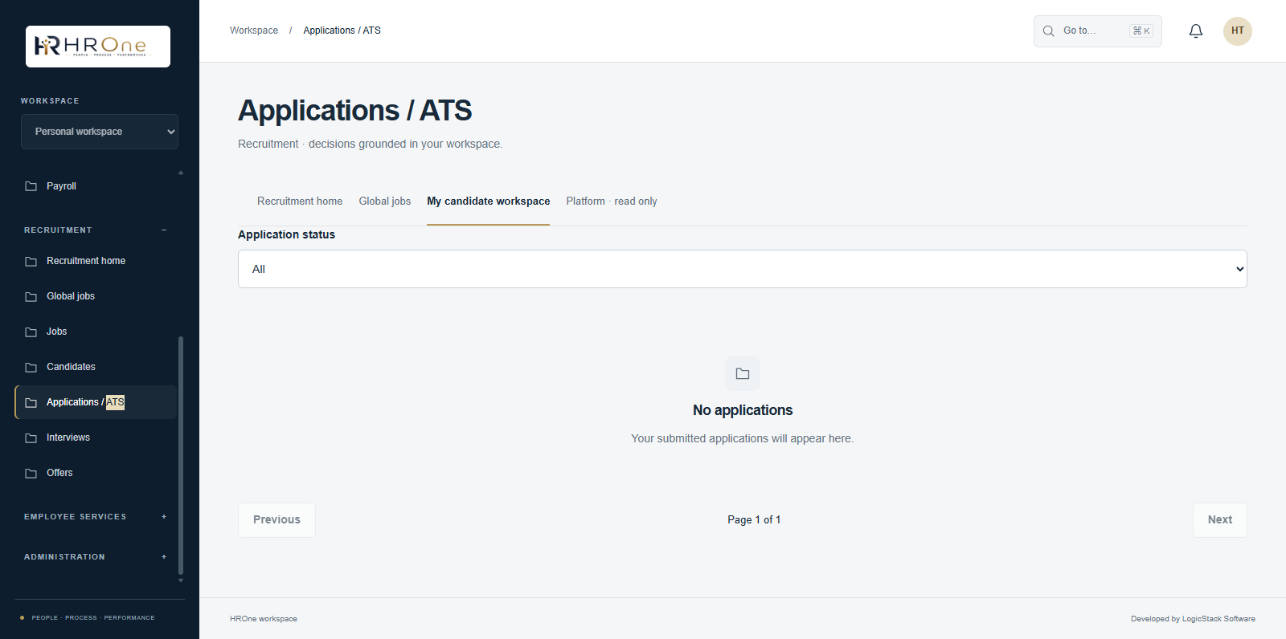
Task: Click the Offers folder icon
Action: tap(31, 473)
